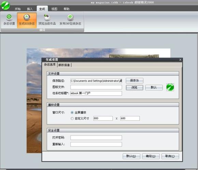Click the 重新输入 password field
198x170 pixels.
tap(96, 144)
